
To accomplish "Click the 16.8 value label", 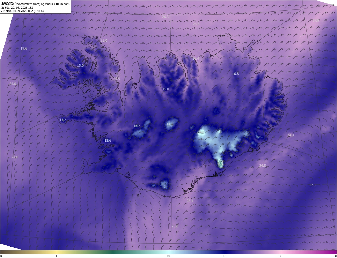I will point(235,74).
